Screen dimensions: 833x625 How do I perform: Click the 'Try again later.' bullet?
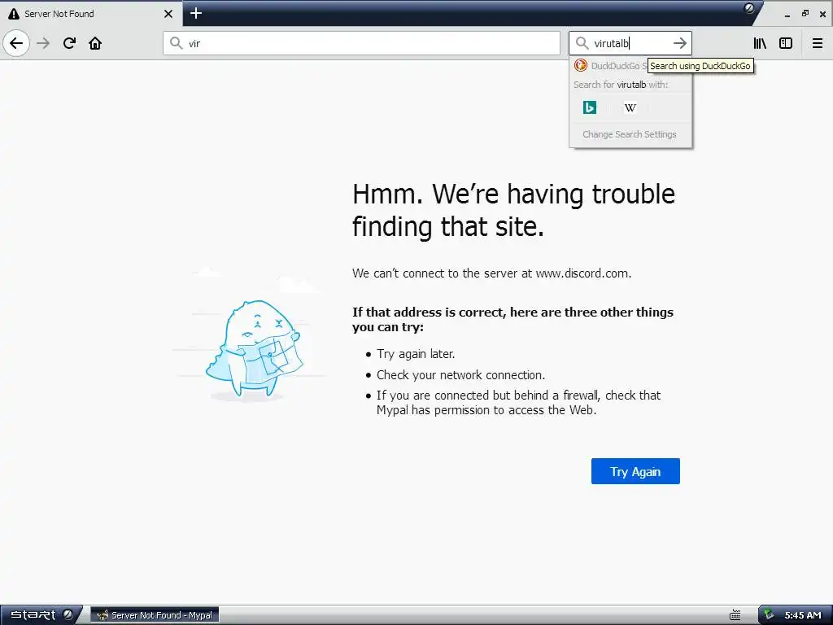[x=416, y=354]
